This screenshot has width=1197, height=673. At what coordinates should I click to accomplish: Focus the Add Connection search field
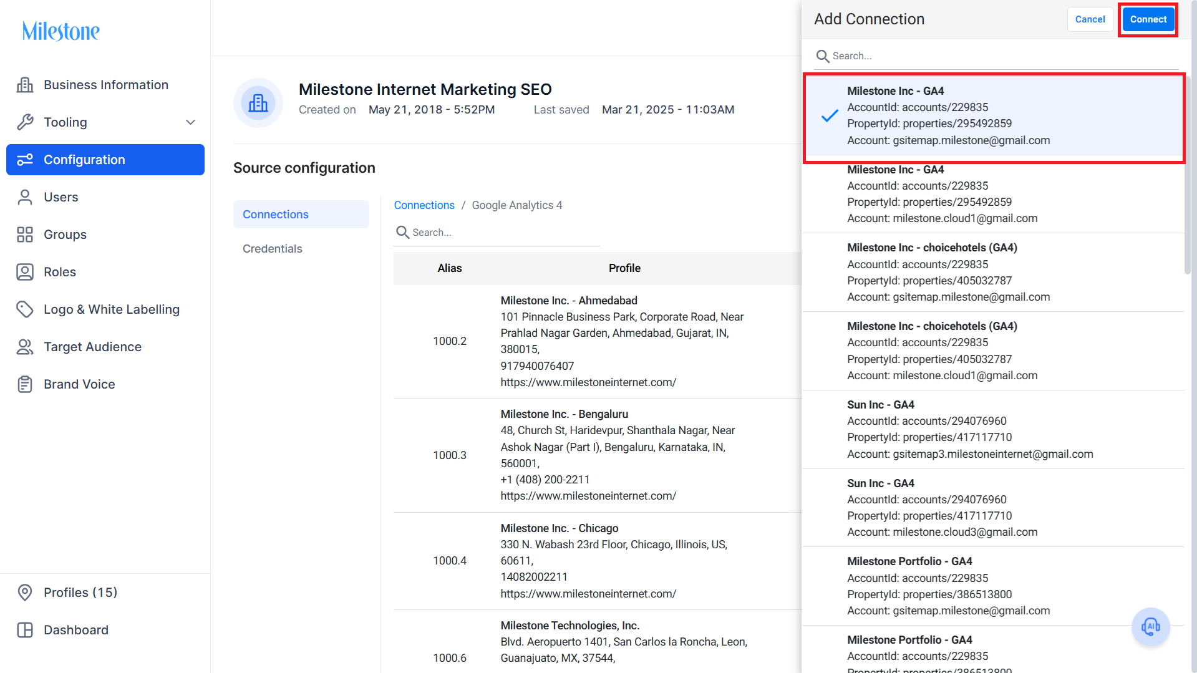point(996,56)
